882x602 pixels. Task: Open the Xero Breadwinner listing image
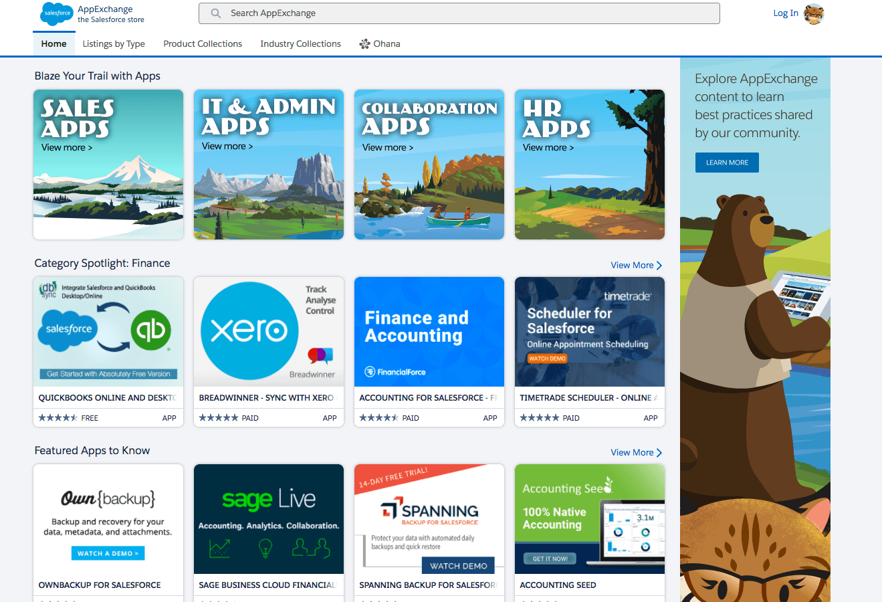[x=269, y=332]
